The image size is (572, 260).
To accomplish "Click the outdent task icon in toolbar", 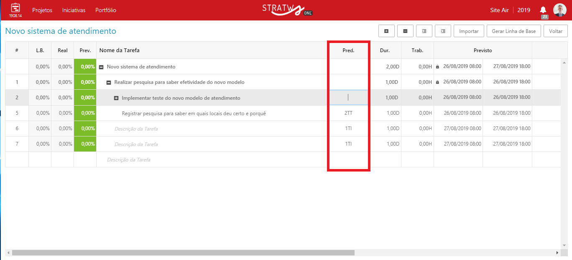I will [x=424, y=31].
